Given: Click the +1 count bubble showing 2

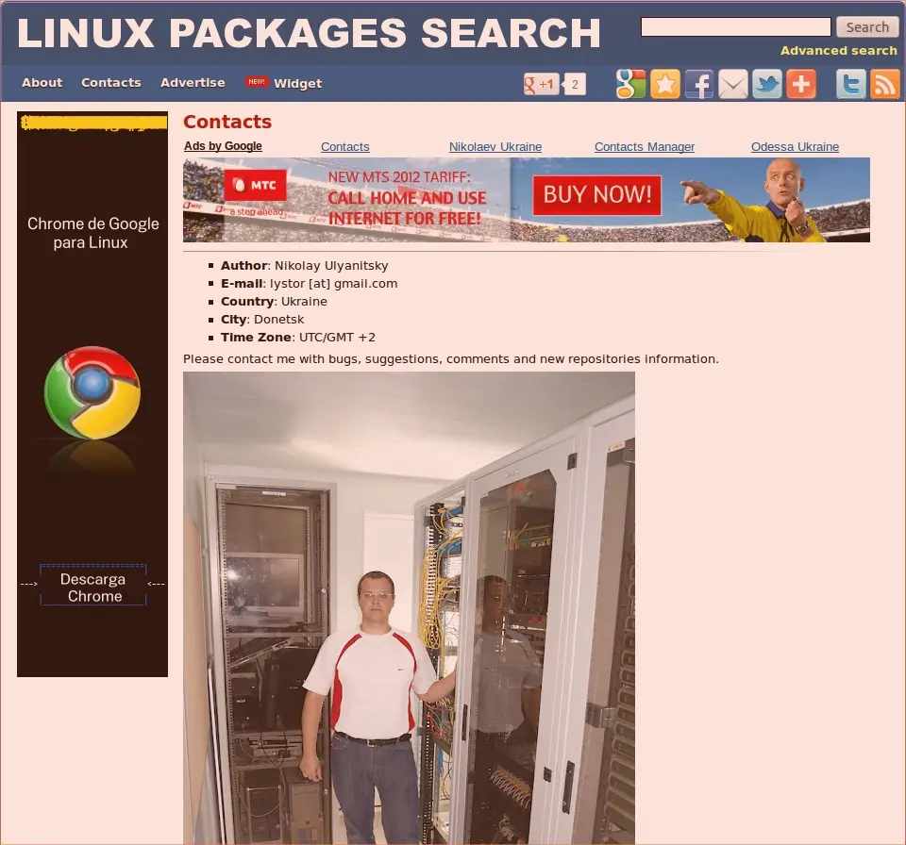Looking at the screenshot, I should point(575,84).
